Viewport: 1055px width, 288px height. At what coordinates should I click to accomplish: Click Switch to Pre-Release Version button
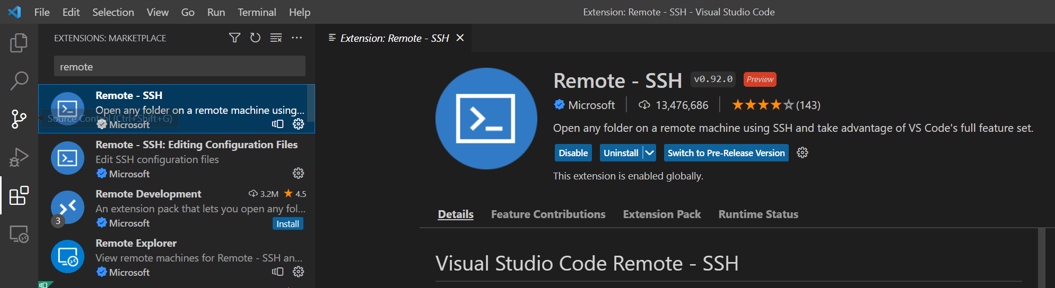pyautogui.click(x=726, y=152)
